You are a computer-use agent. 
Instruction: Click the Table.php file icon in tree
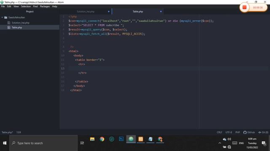[9, 27]
